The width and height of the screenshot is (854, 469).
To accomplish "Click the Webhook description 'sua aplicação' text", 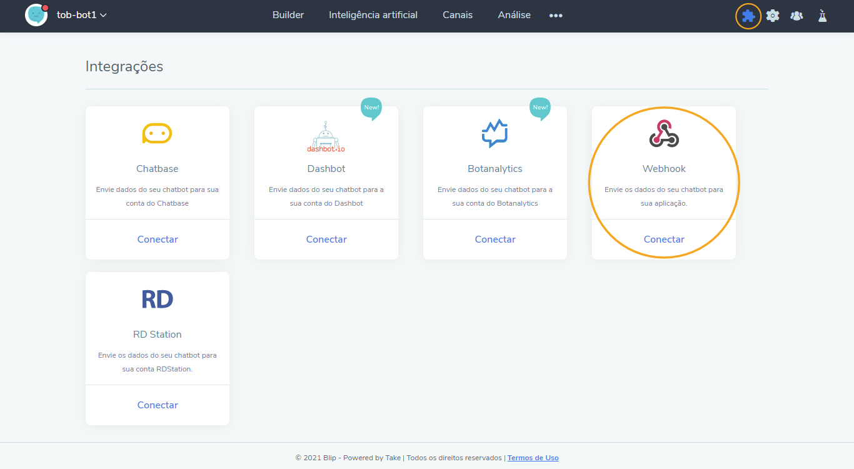I will (x=664, y=203).
